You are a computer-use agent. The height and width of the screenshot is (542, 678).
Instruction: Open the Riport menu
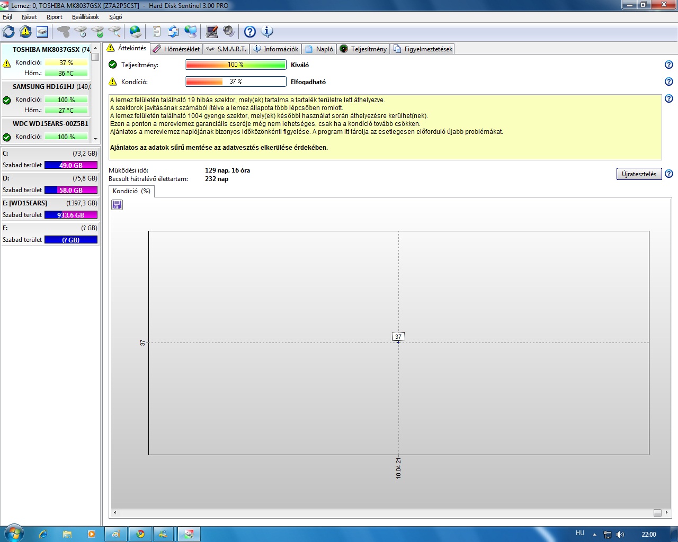point(55,17)
